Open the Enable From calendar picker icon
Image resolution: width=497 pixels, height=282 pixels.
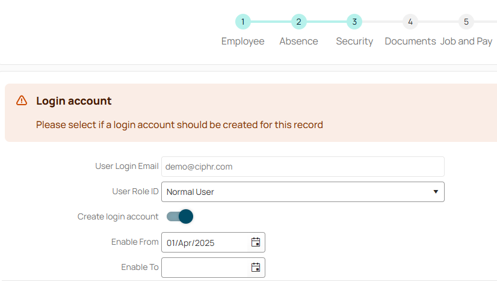(256, 242)
